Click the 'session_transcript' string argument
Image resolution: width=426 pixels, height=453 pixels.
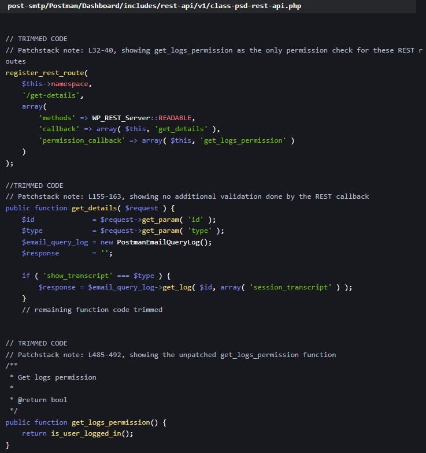[292, 287]
